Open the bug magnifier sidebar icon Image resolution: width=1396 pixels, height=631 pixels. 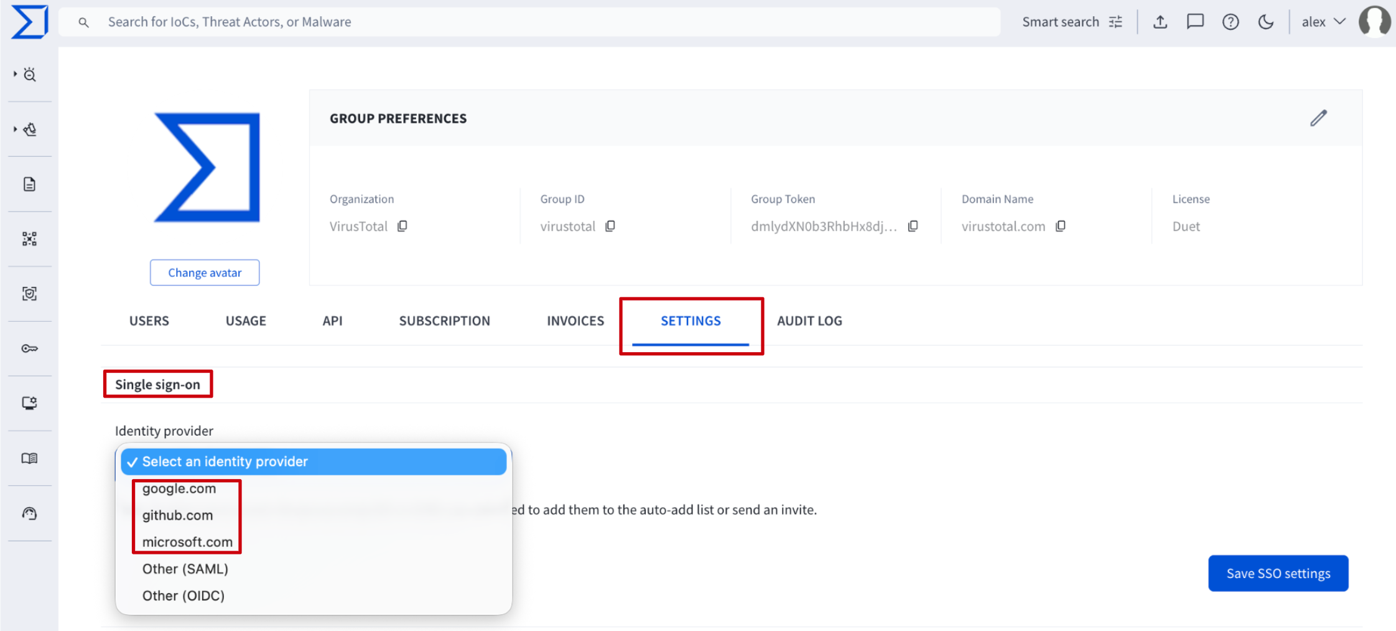30,75
